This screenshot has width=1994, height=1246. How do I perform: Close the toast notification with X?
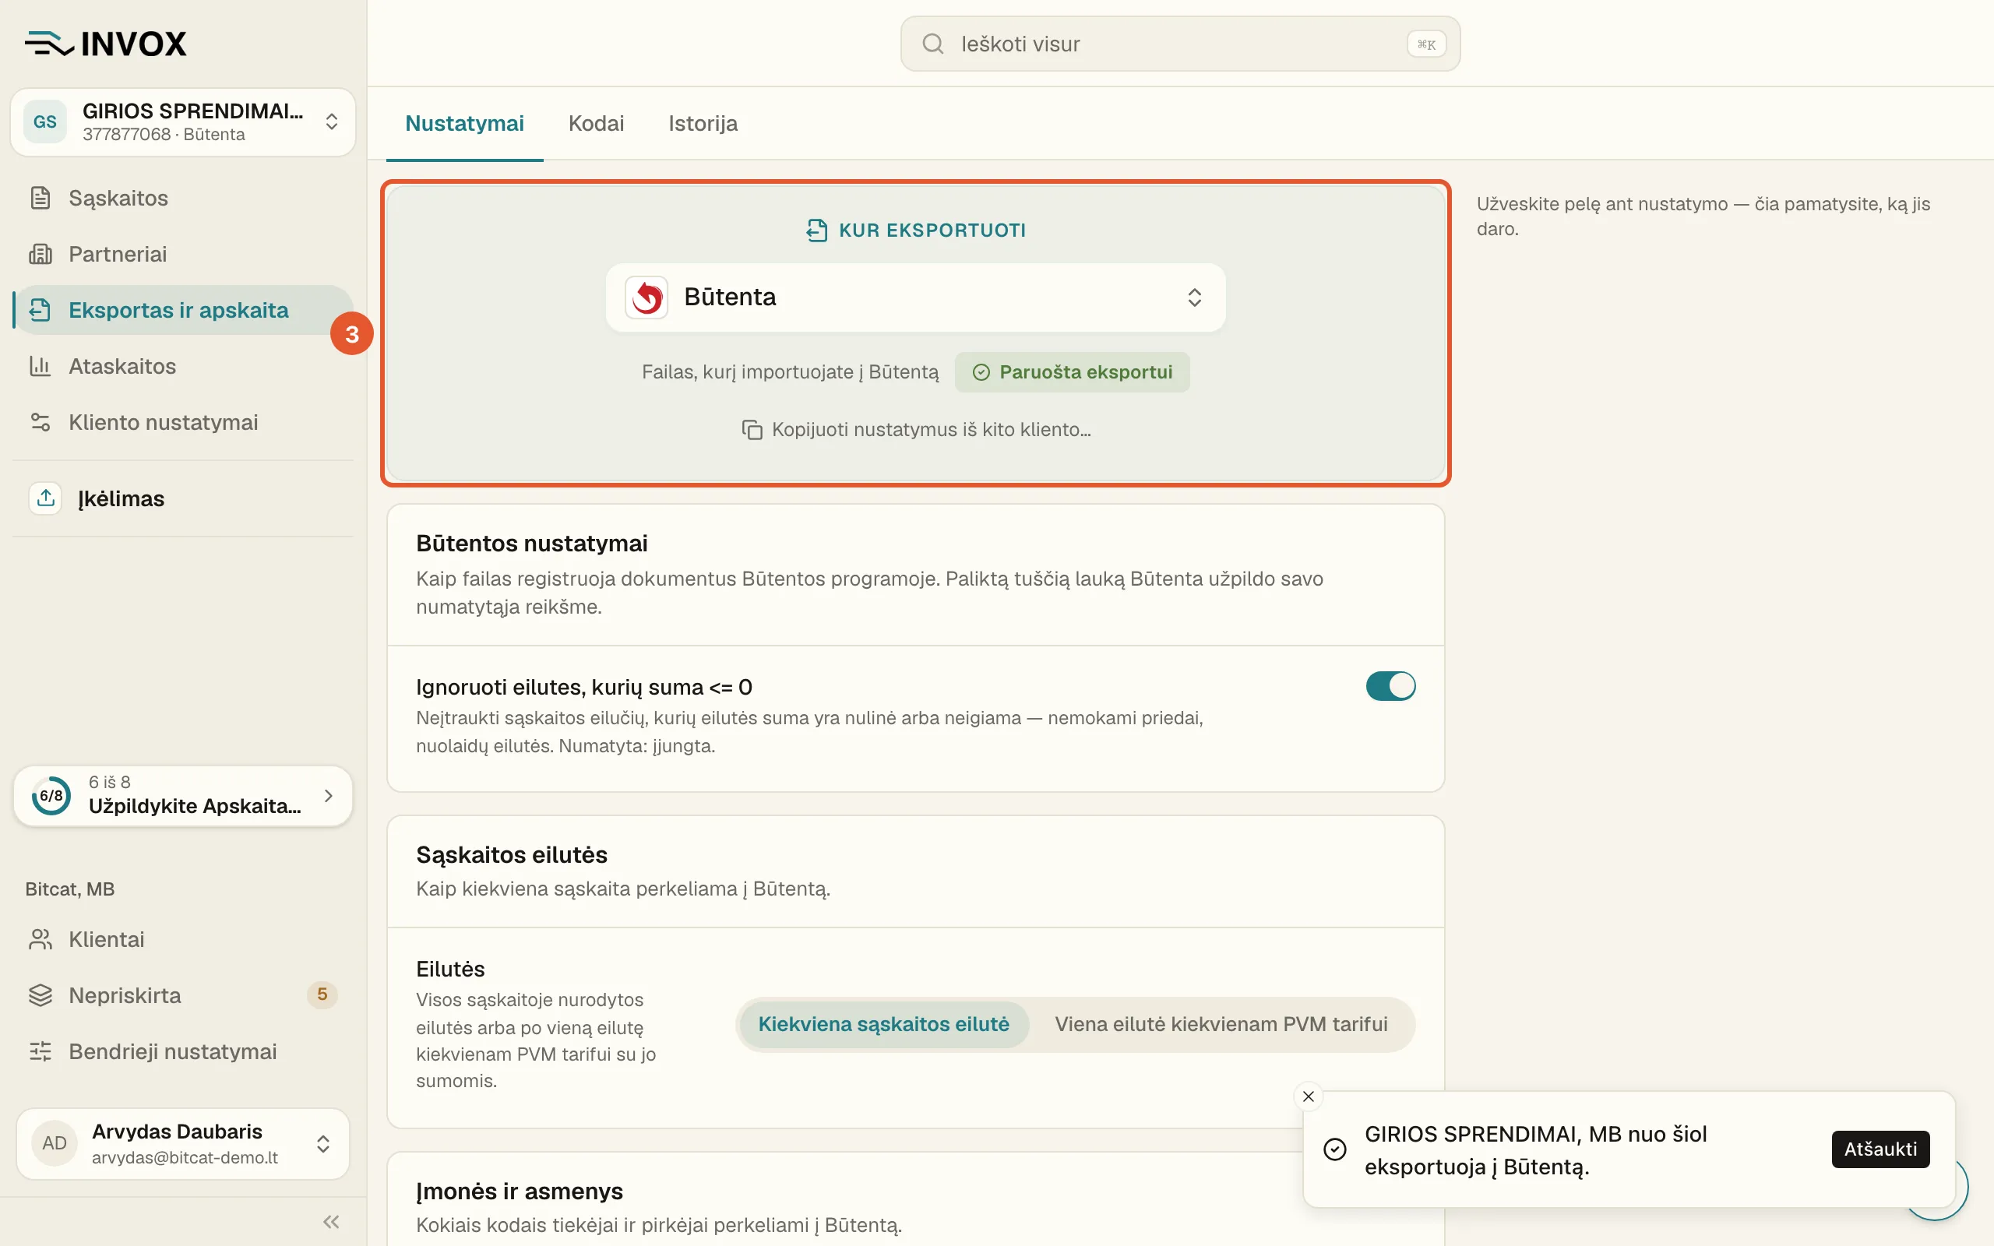[x=1309, y=1096]
